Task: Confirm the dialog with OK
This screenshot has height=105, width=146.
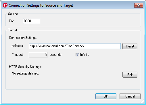Action: pyautogui.click(x=106, y=96)
